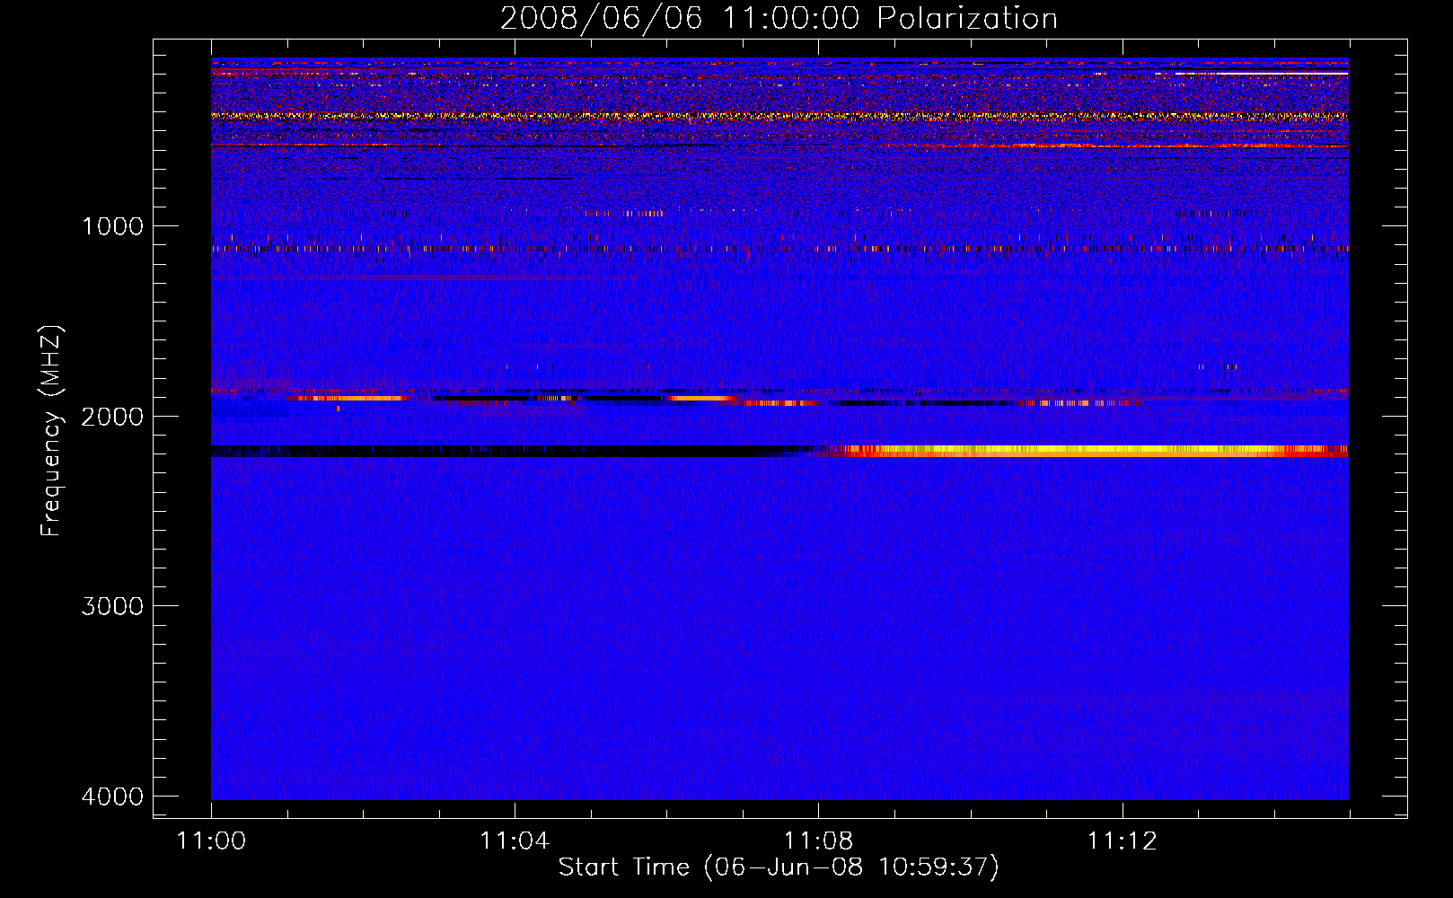This screenshot has width=1453, height=898.
Task: Click the plot title '2008/06/06 11:00:00 Polarization'
Action: [779, 19]
